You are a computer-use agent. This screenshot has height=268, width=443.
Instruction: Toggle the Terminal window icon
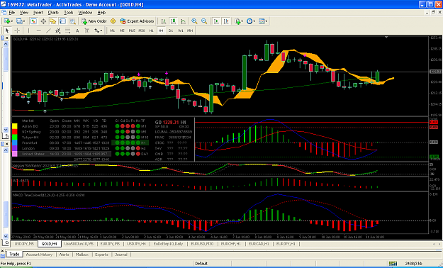[x=62, y=21]
